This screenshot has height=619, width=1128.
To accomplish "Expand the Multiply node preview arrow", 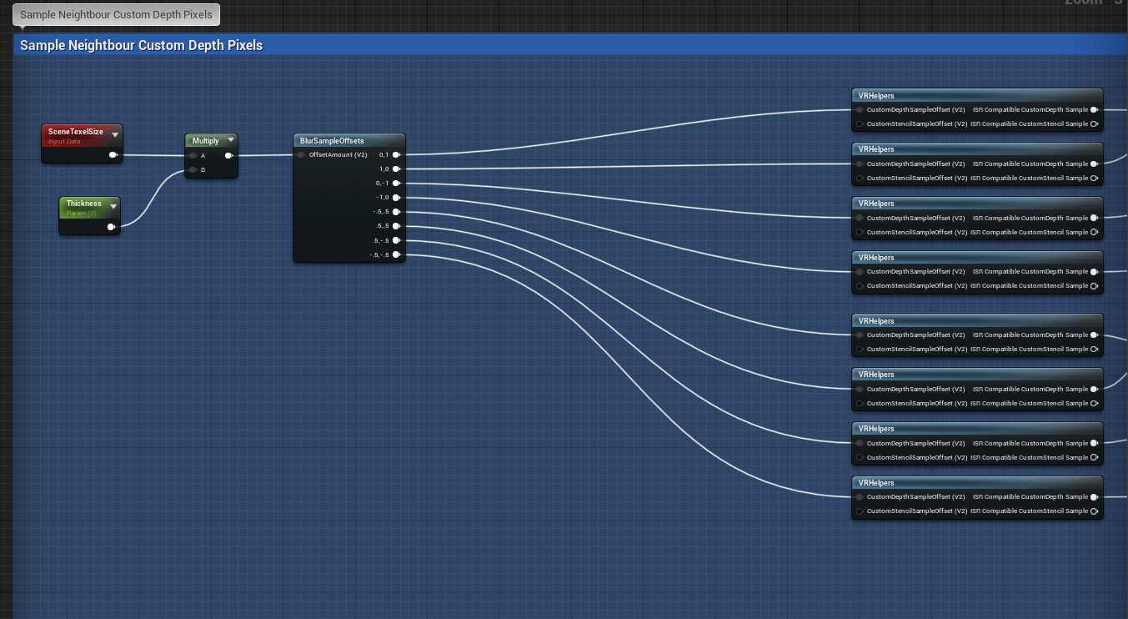I will (x=230, y=140).
